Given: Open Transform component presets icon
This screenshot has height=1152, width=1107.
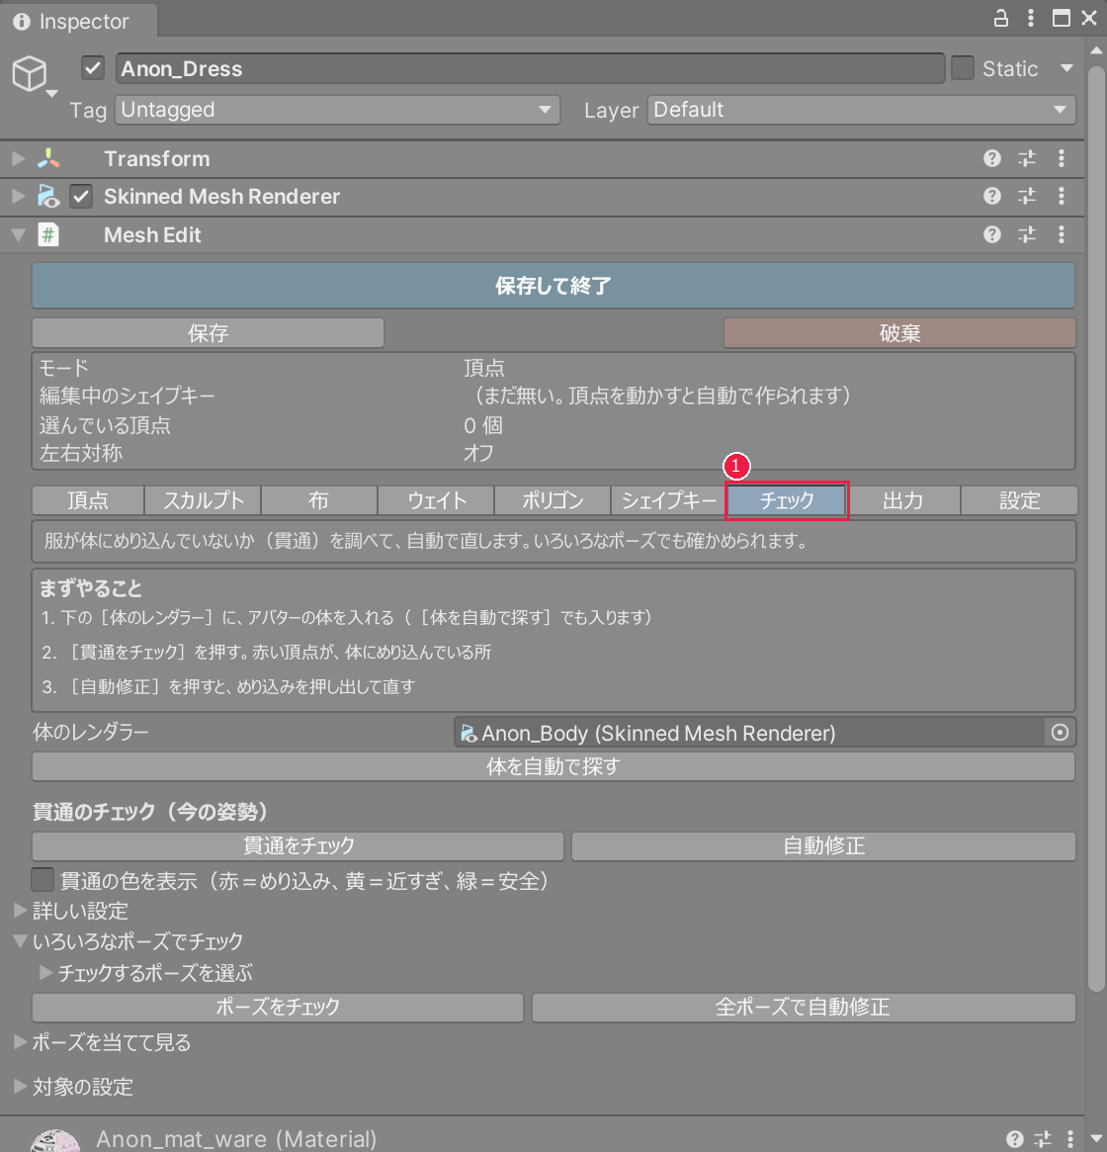Looking at the screenshot, I should [1027, 158].
